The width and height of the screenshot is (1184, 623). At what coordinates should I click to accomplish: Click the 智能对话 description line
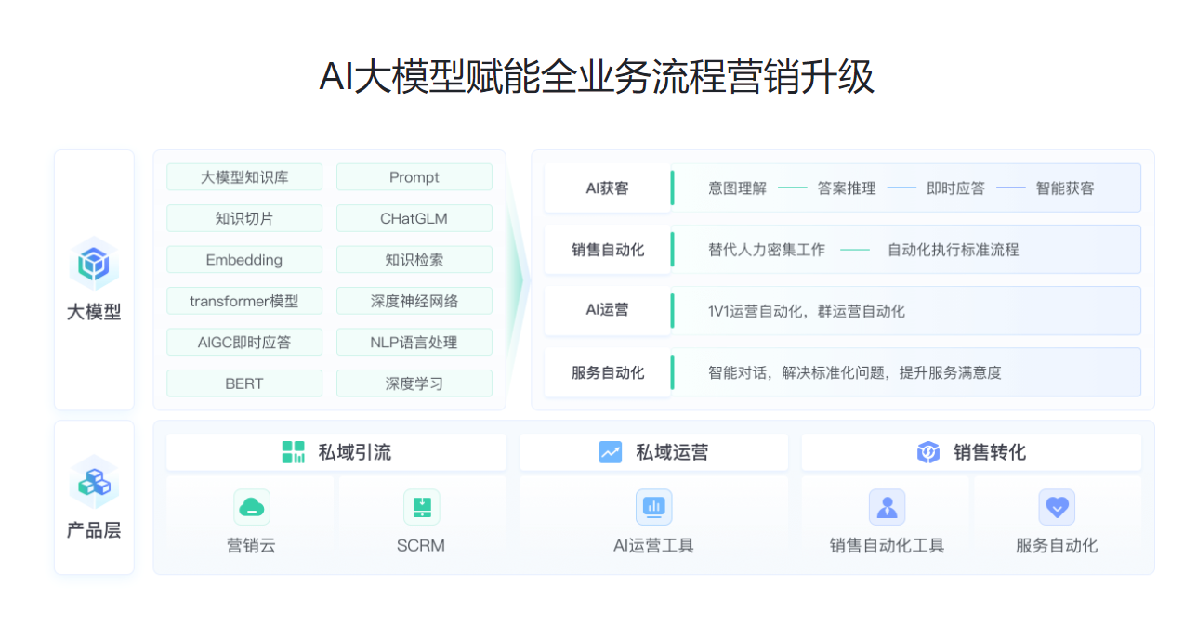click(x=855, y=372)
